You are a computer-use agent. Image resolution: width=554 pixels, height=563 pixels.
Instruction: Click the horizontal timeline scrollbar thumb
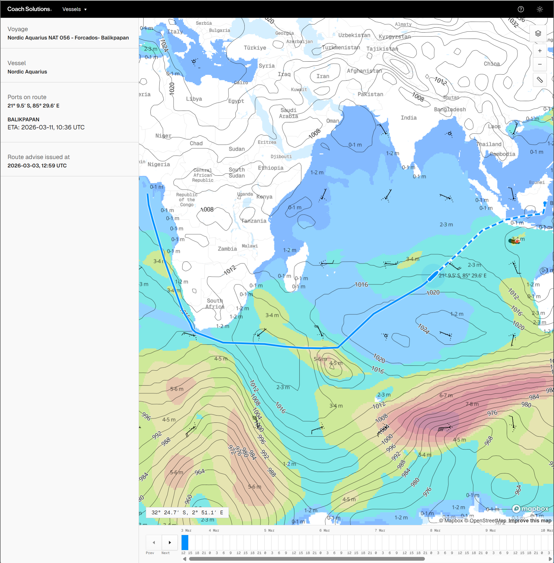click(307, 559)
